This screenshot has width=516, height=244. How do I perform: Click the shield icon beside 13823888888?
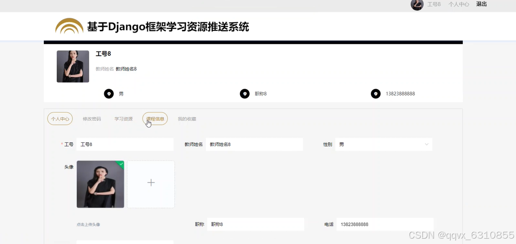376,94
